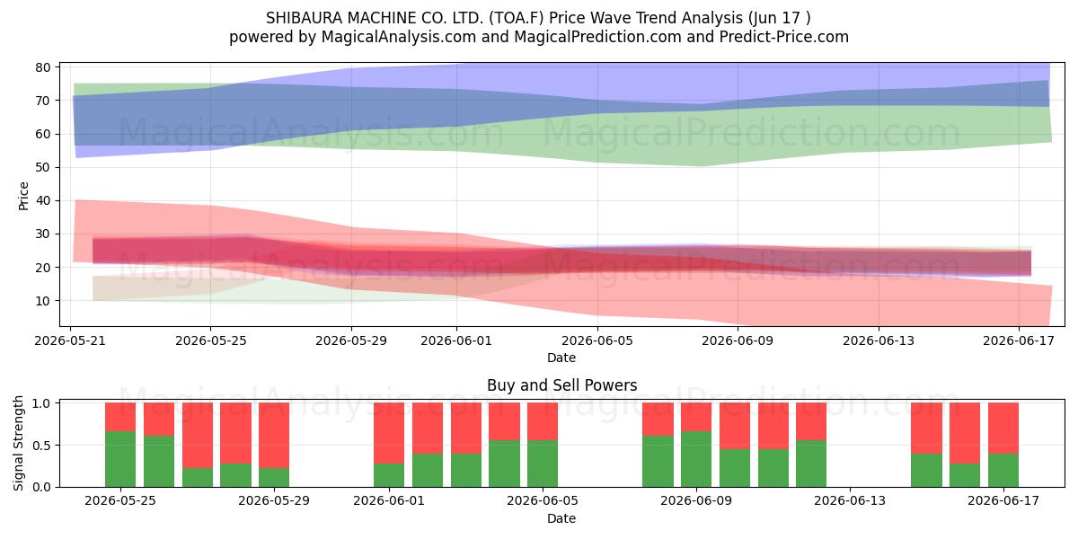Click the 'Date' label under the powers chart
1078x539 pixels.
tap(561, 518)
